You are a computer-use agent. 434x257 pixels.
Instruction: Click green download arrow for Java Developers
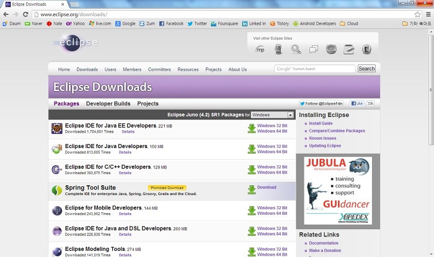(x=252, y=149)
